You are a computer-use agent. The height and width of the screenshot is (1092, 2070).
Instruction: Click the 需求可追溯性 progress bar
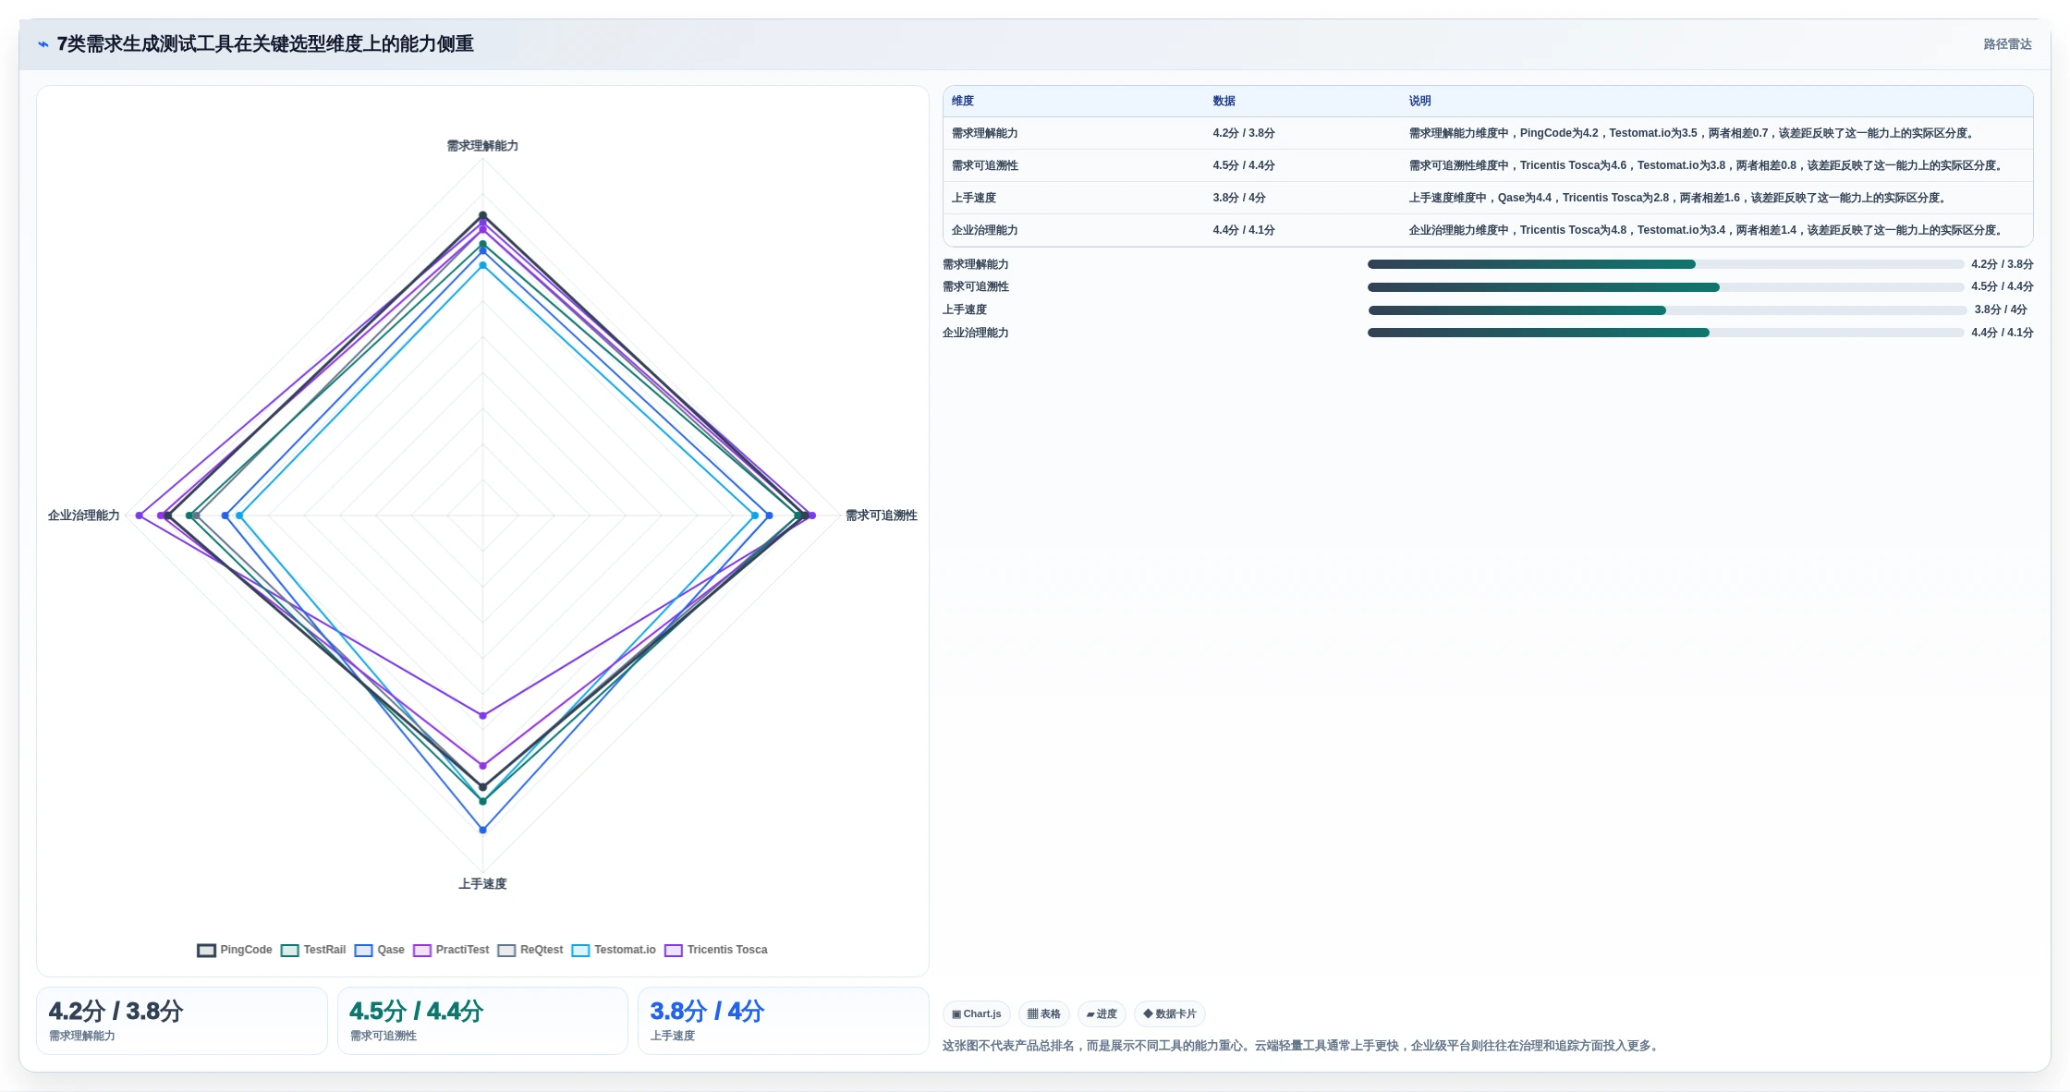click(x=1665, y=287)
